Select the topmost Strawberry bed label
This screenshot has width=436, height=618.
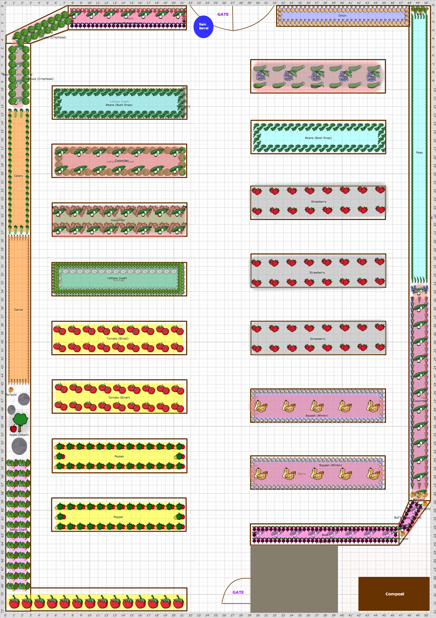(319, 201)
